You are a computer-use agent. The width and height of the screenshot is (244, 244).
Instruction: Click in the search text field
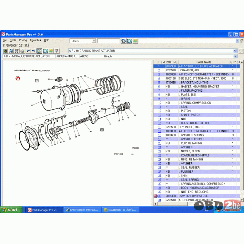point(108,41)
